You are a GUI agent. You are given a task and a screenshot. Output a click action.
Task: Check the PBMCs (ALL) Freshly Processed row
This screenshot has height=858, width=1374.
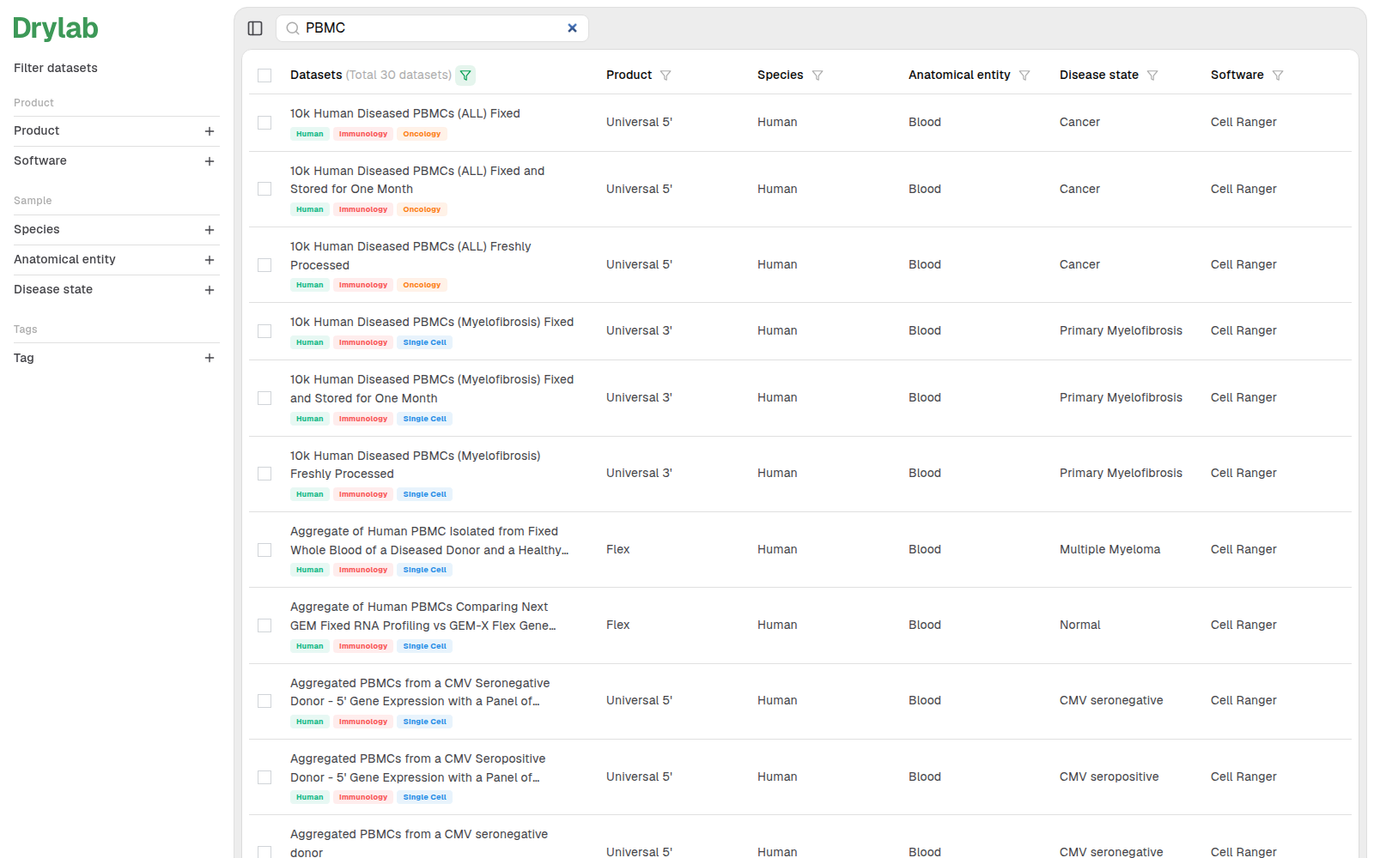[x=264, y=265]
